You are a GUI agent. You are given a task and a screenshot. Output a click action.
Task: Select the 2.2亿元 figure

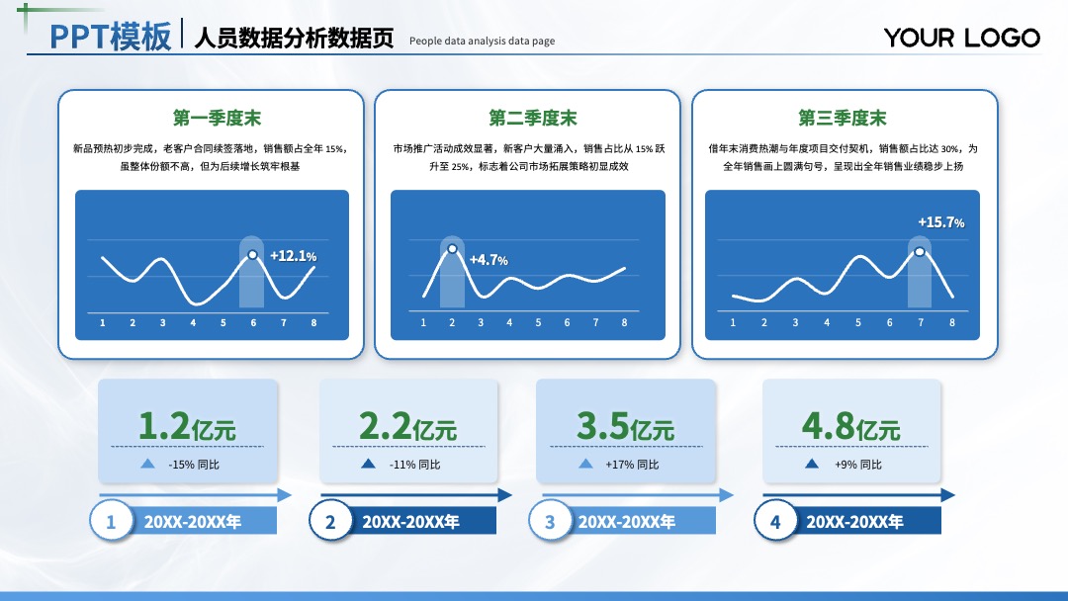pos(407,426)
